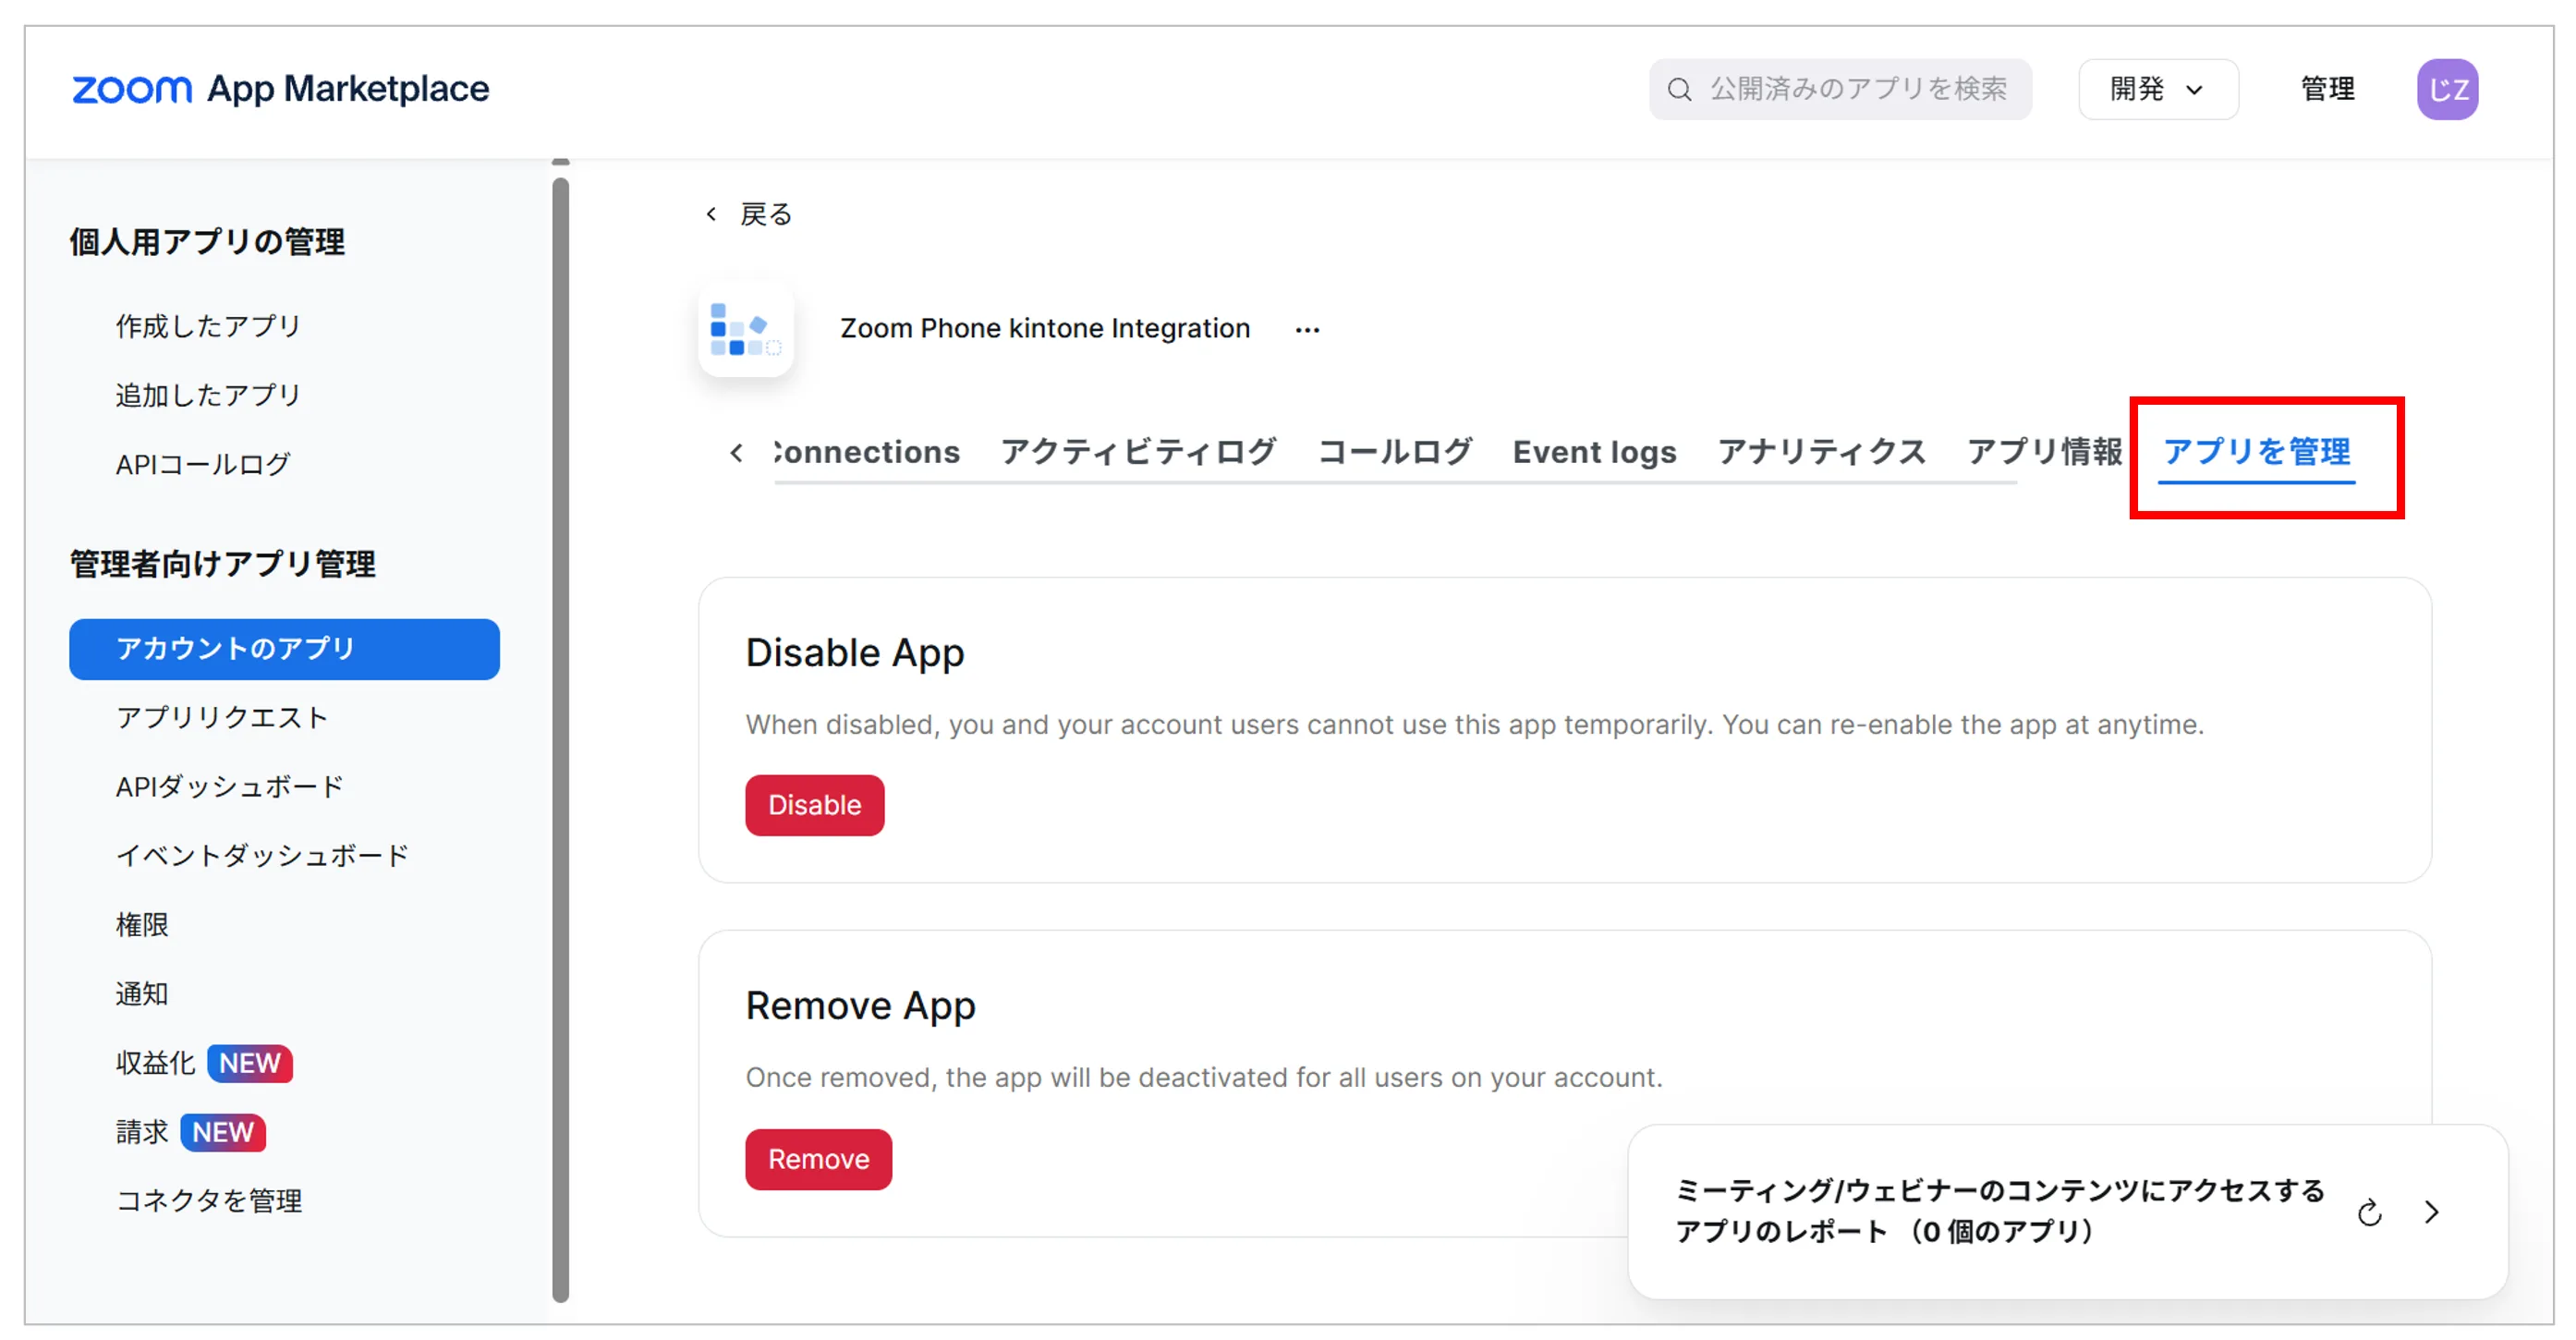2576x1340 pixels.
Task: Click the 管理 link in the header
Action: 2327,89
